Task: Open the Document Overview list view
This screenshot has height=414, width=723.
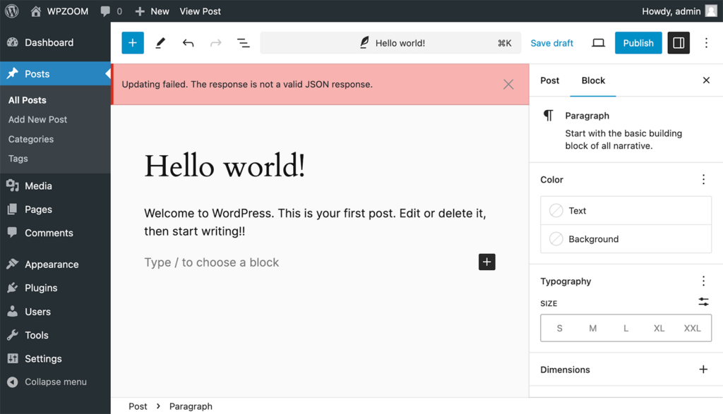Action: click(x=243, y=43)
